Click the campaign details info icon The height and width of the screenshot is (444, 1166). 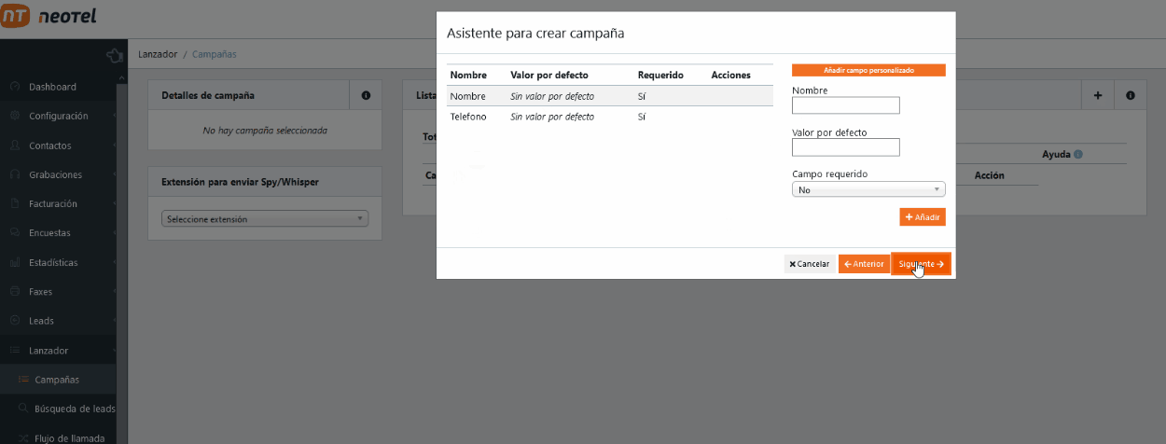[366, 95]
